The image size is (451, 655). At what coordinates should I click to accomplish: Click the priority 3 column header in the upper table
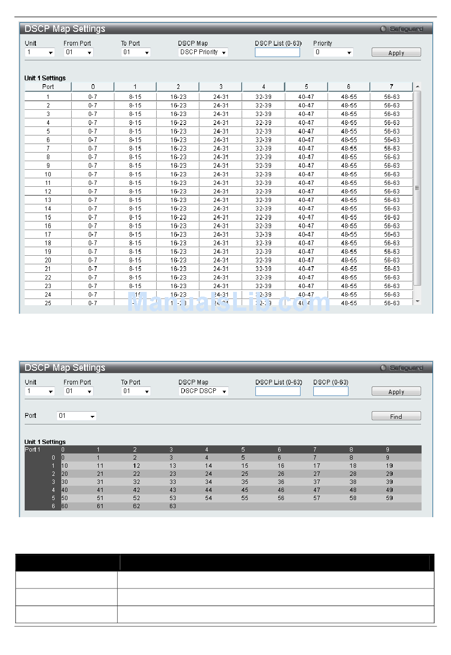point(221,87)
